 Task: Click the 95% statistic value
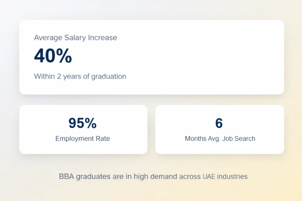[83, 123]
